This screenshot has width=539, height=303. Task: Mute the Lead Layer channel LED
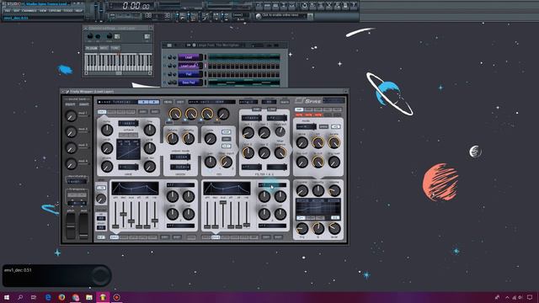tap(165, 66)
